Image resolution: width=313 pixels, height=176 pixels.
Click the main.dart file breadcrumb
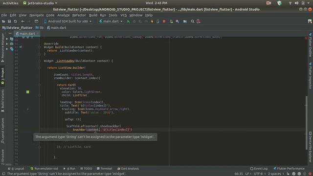pos(57,28)
